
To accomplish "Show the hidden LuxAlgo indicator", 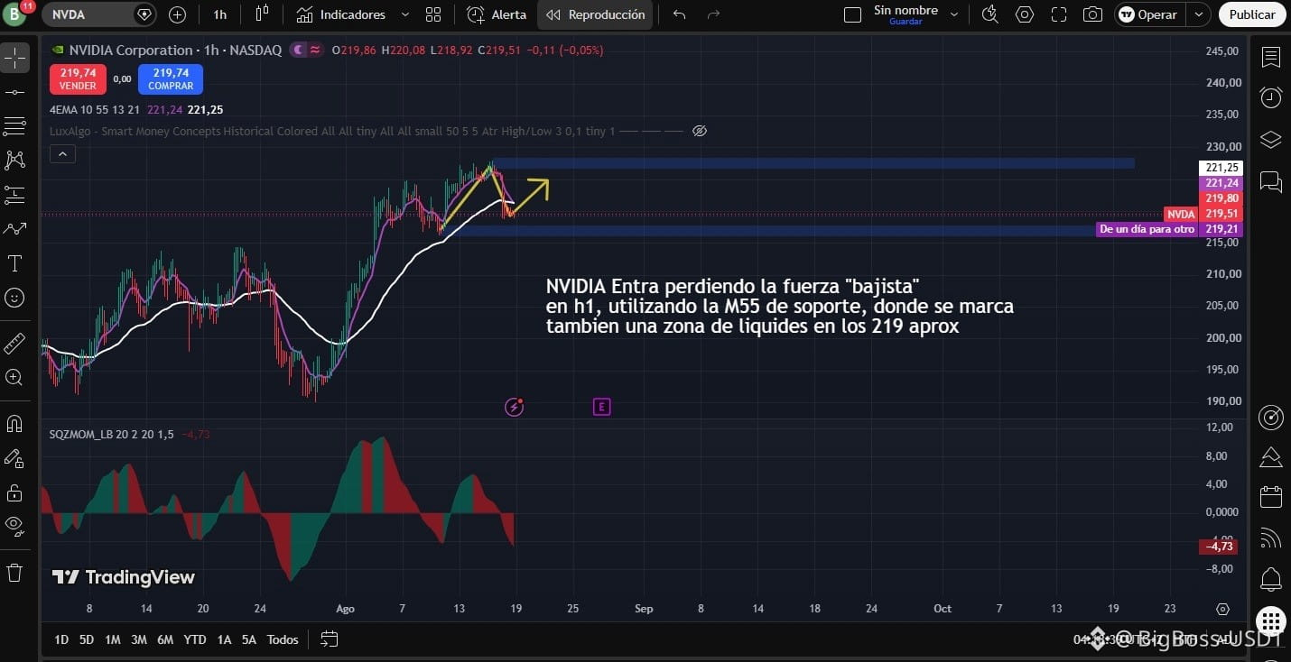I will point(699,131).
